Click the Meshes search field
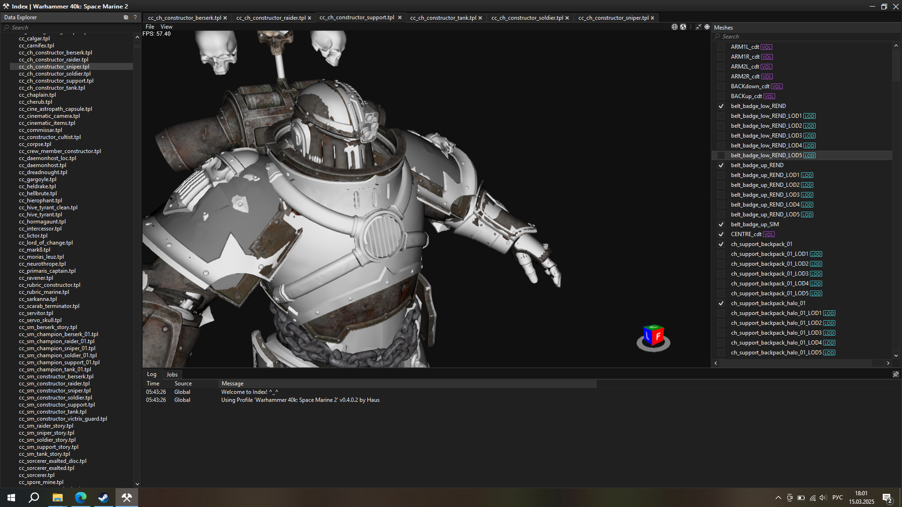The width and height of the screenshot is (902, 507). pos(806,37)
